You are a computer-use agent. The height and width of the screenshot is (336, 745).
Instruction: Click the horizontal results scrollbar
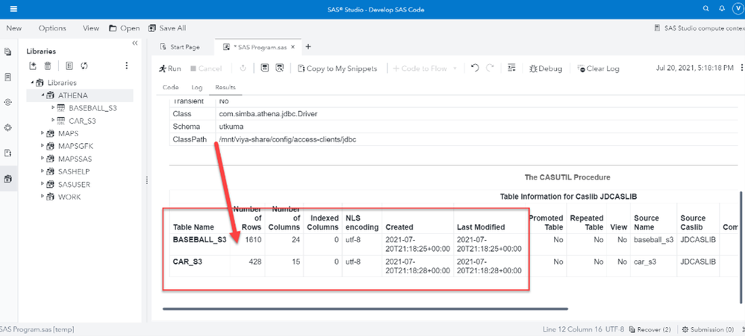coord(365,308)
